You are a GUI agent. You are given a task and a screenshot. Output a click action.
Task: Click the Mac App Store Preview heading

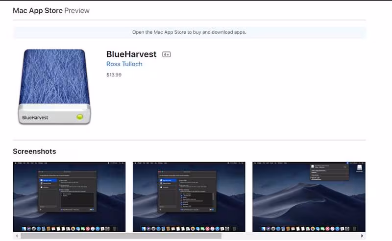(x=51, y=10)
